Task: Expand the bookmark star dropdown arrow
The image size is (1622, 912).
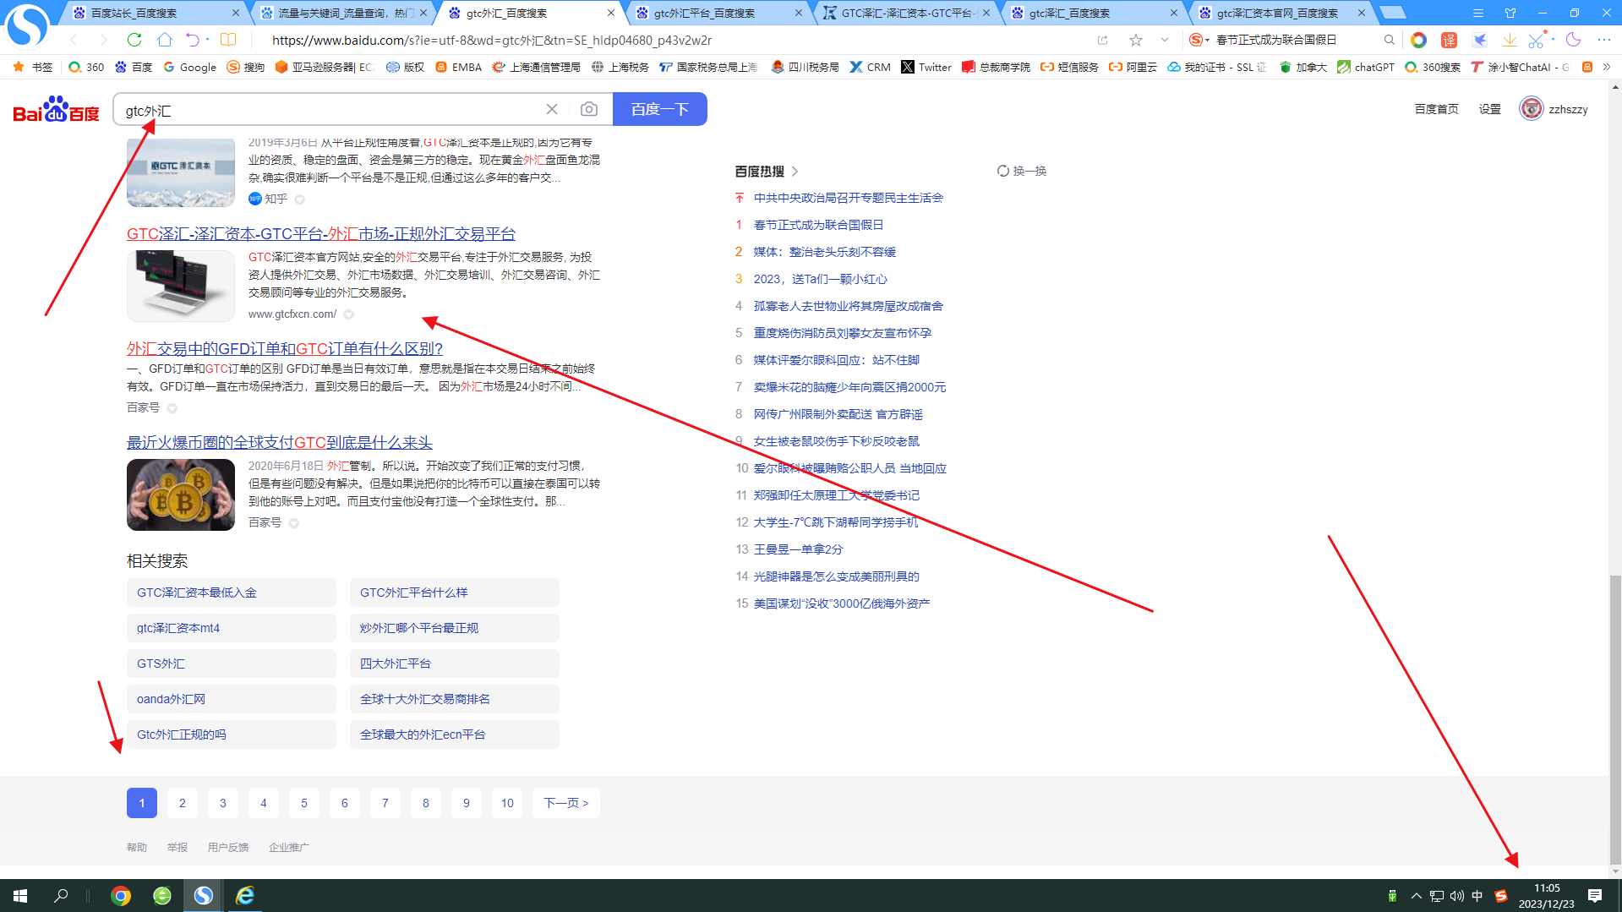Action: (x=1164, y=40)
